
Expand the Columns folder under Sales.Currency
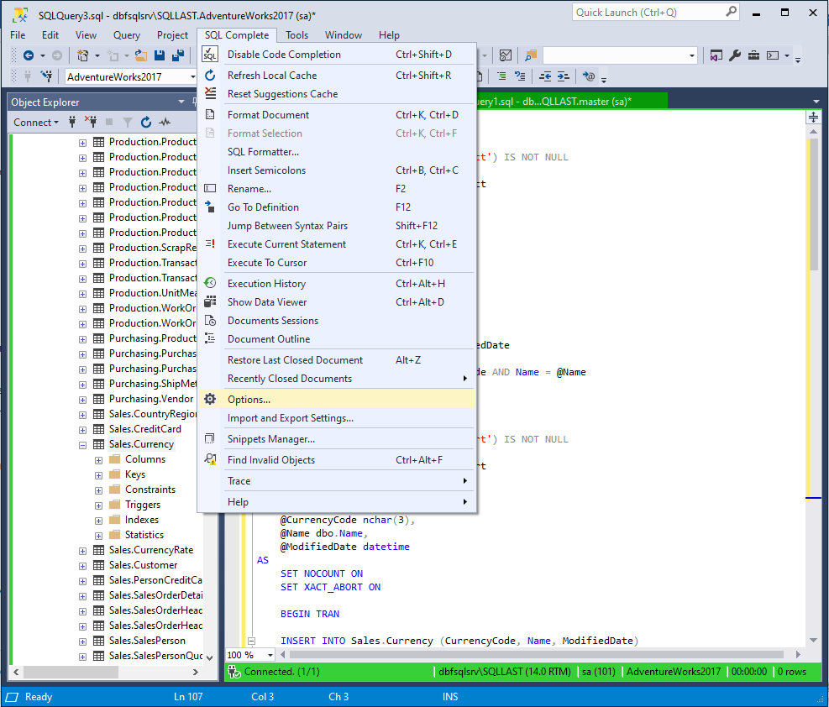[99, 459]
